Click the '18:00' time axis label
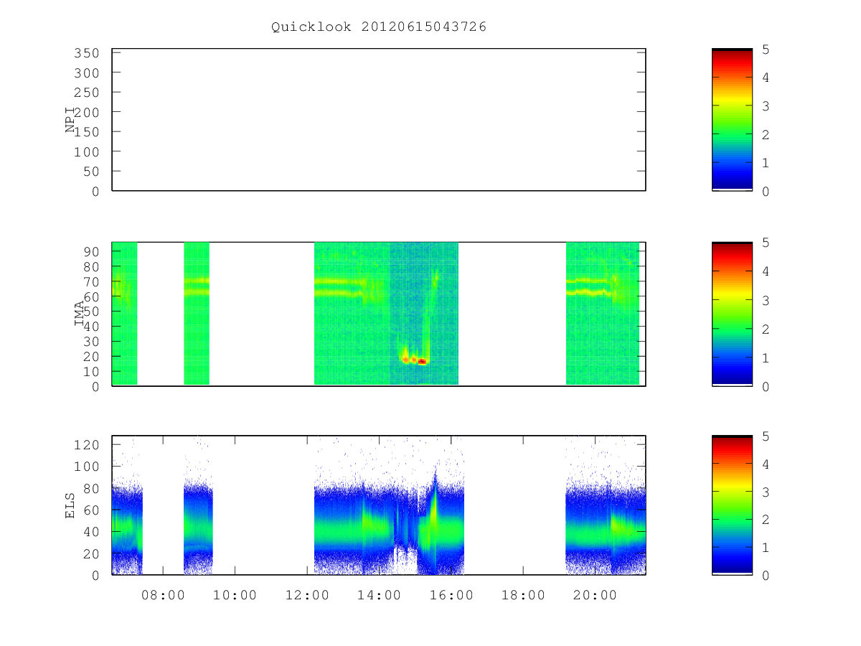Image resolution: width=861 pixels, height=646 pixels. 523,595
